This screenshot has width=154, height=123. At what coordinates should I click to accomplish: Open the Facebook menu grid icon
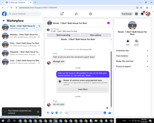(136, 14)
